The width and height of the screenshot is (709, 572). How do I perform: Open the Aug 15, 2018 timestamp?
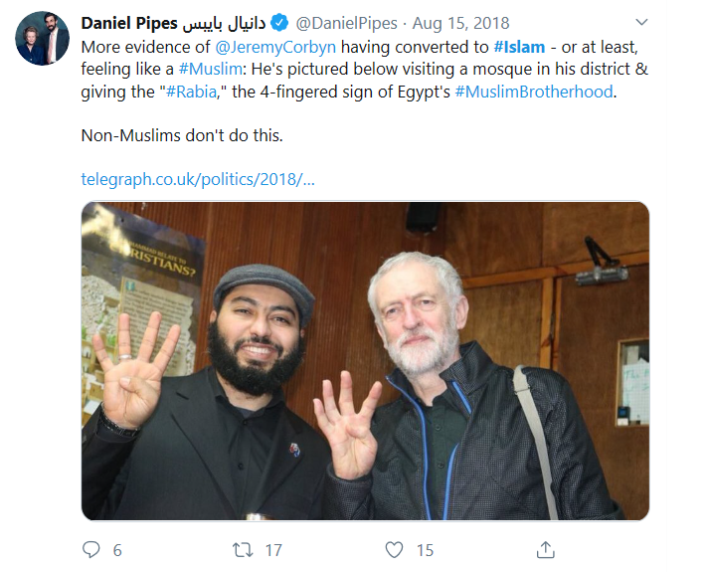point(460,23)
